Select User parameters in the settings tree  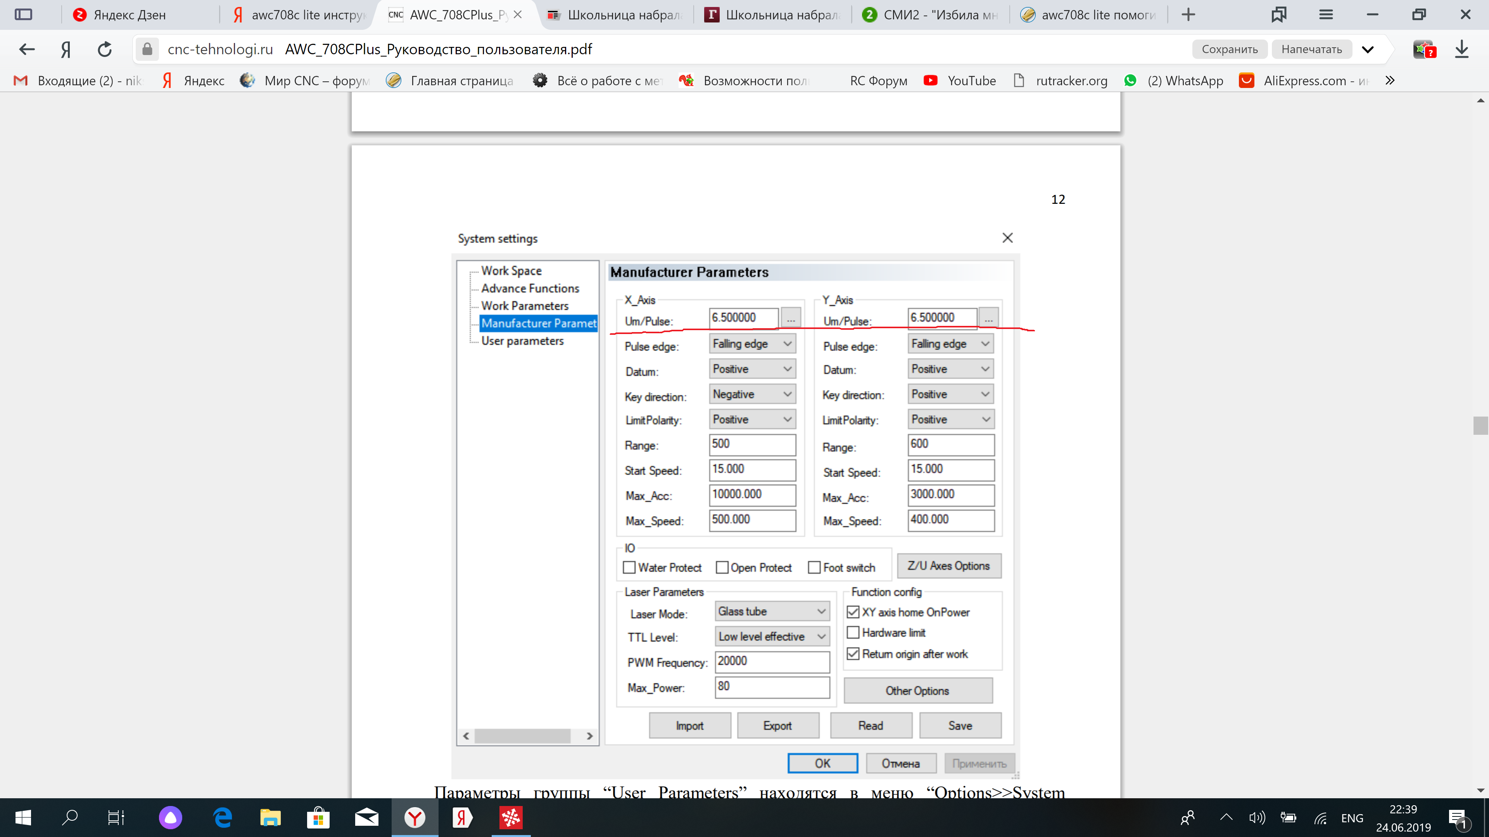[522, 341]
